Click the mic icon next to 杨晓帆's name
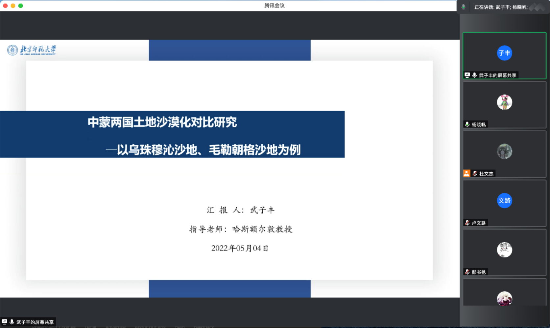550x328 pixels. pos(467,124)
